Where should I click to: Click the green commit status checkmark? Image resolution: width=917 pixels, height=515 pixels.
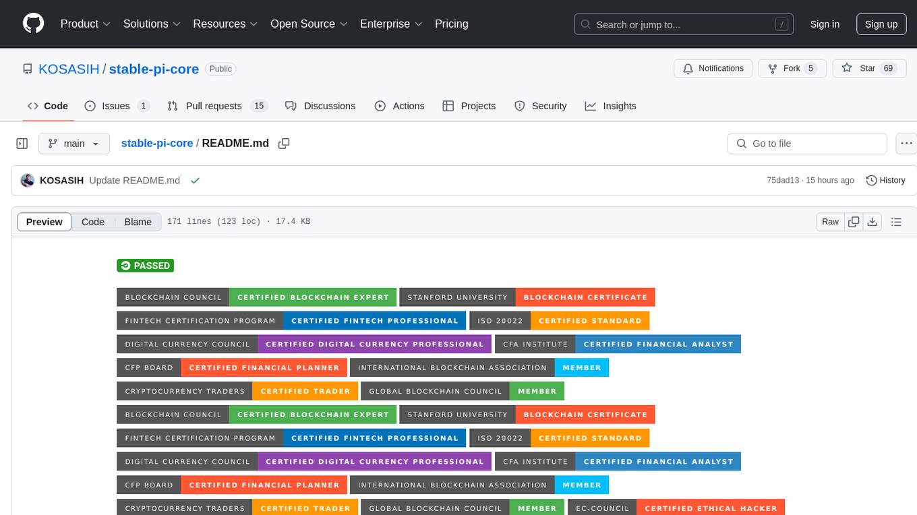tap(195, 180)
